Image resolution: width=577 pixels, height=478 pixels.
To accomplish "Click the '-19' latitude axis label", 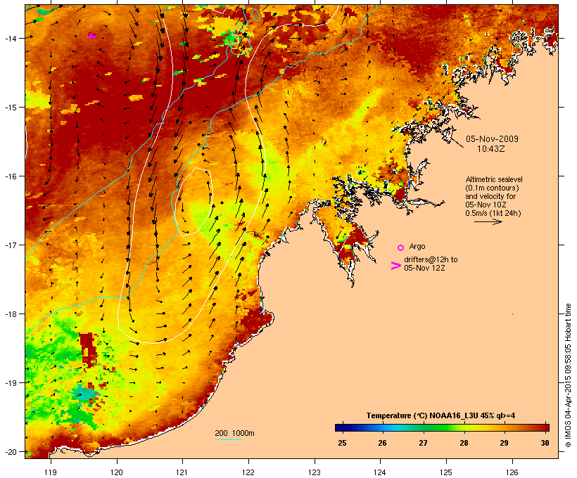I will point(11,383).
